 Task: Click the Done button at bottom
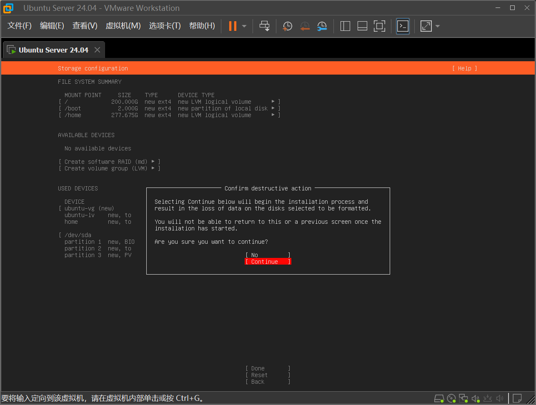click(268, 368)
